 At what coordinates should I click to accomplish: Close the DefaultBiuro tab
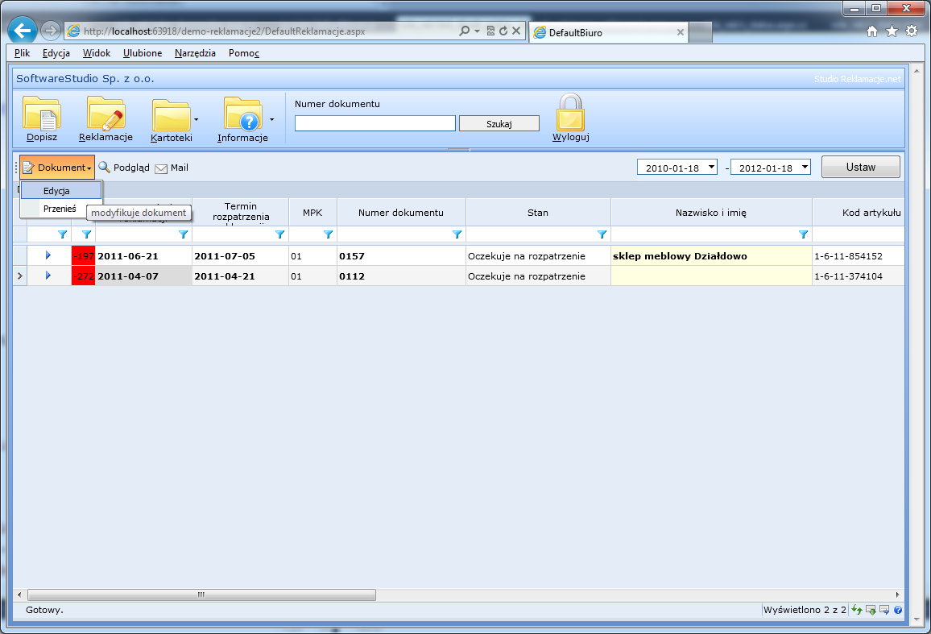(x=681, y=33)
